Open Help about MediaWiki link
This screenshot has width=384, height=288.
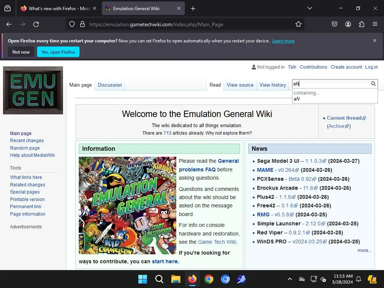click(x=32, y=155)
